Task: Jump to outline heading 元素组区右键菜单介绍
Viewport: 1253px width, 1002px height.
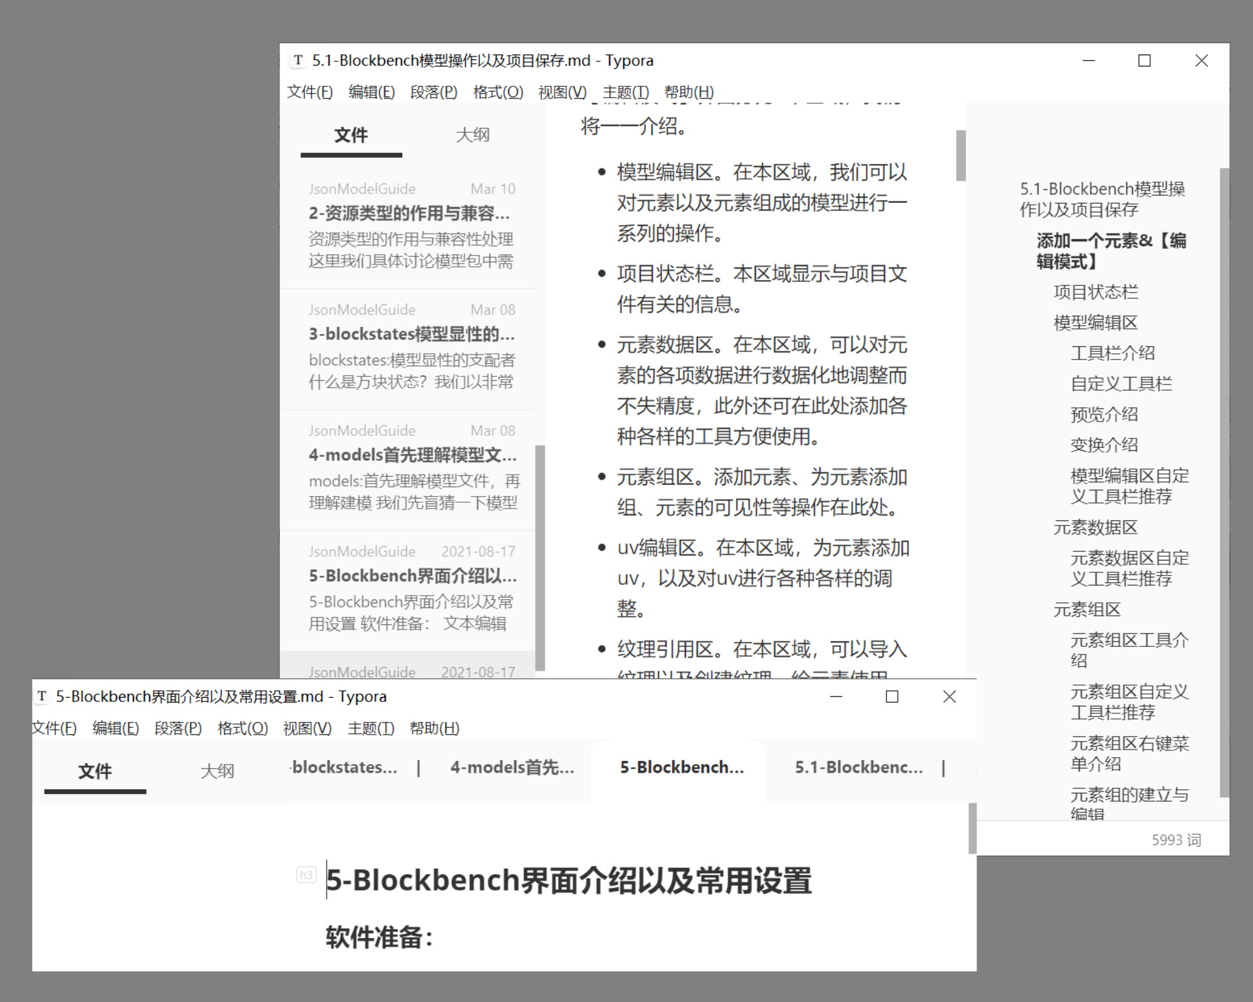Action: [x=1129, y=753]
